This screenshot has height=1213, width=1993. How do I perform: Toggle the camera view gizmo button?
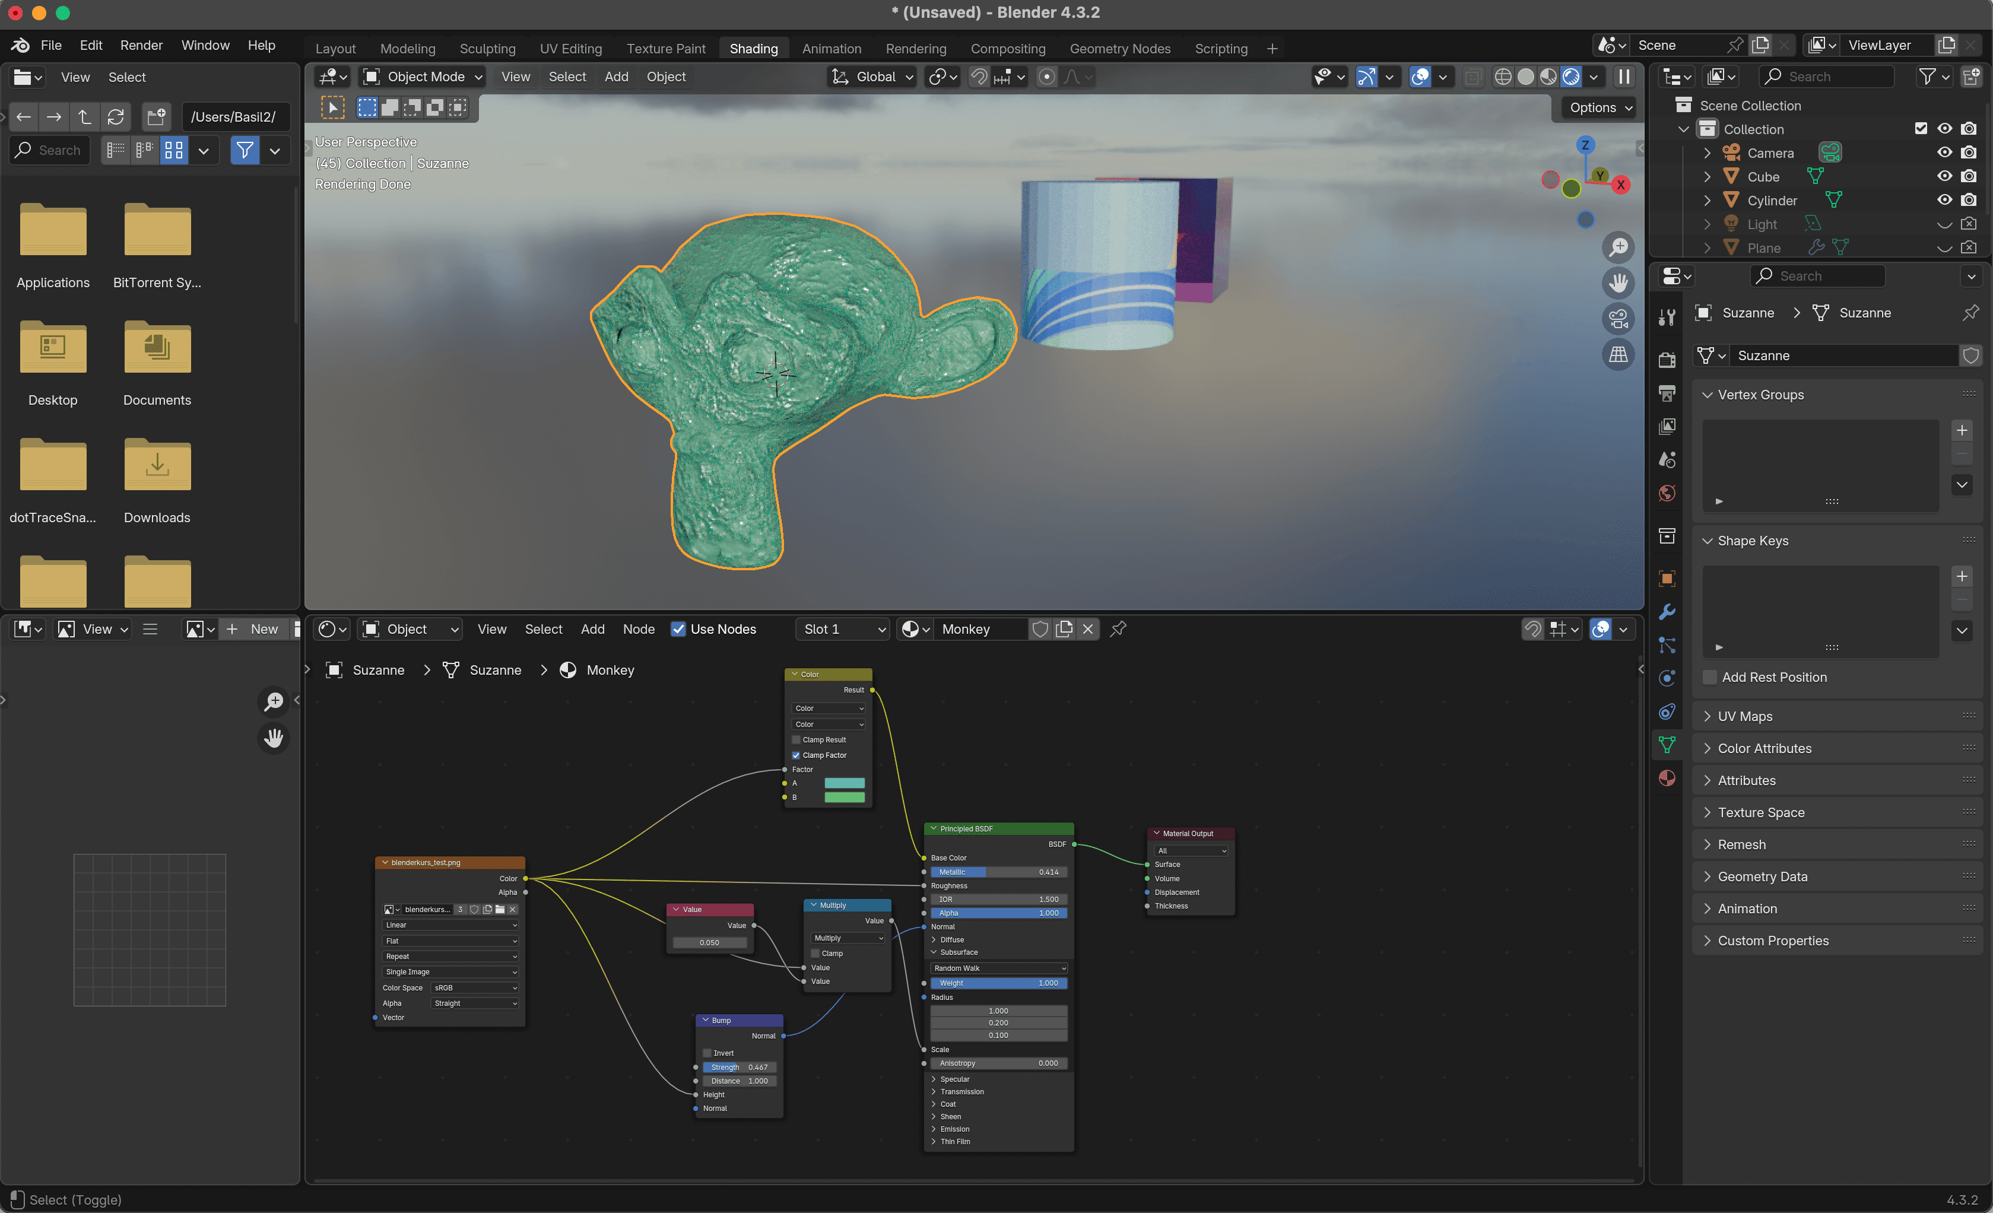1618,319
